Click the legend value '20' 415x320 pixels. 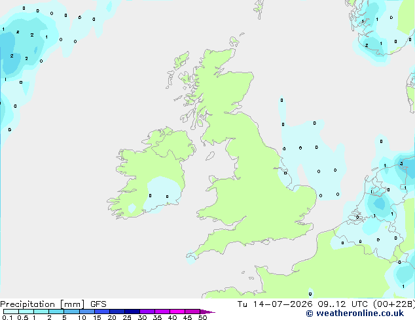pyautogui.click(x=112, y=317)
